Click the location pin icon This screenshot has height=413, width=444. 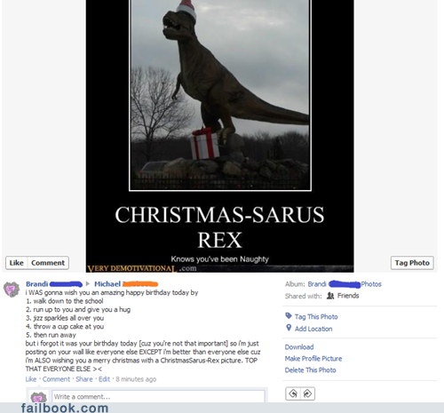pyautogui.click(x=289, y=328)
